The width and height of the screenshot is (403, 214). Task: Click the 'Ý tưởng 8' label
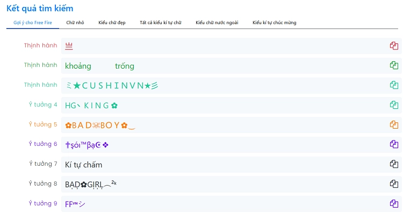[x=43, y=183]
